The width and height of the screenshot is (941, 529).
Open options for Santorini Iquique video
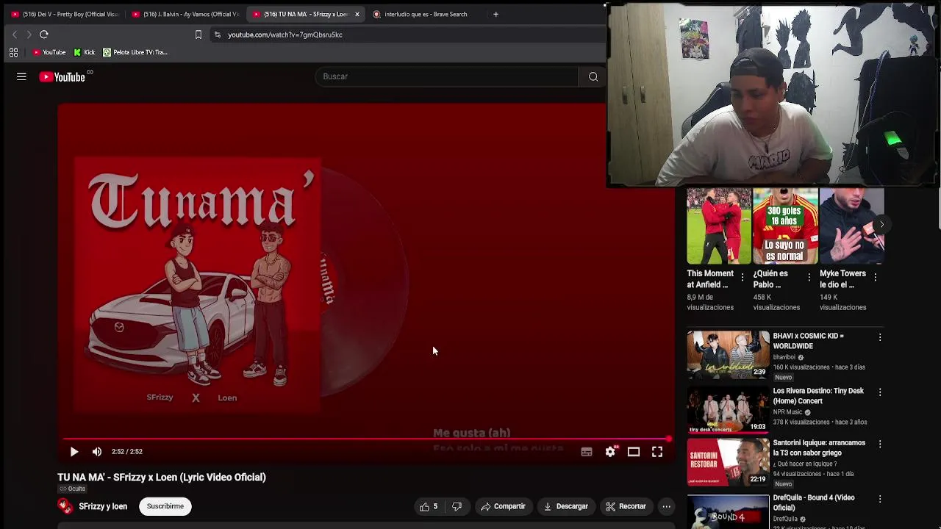(x=880, y=444)
